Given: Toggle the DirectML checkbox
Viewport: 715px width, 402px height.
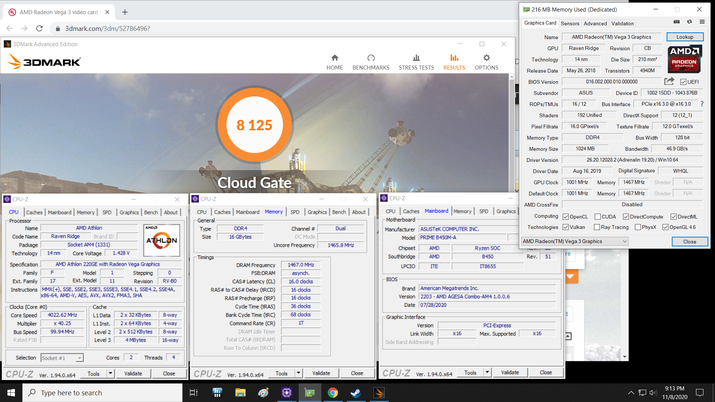Looking at the screenshot, I should [x=674, y=217].
